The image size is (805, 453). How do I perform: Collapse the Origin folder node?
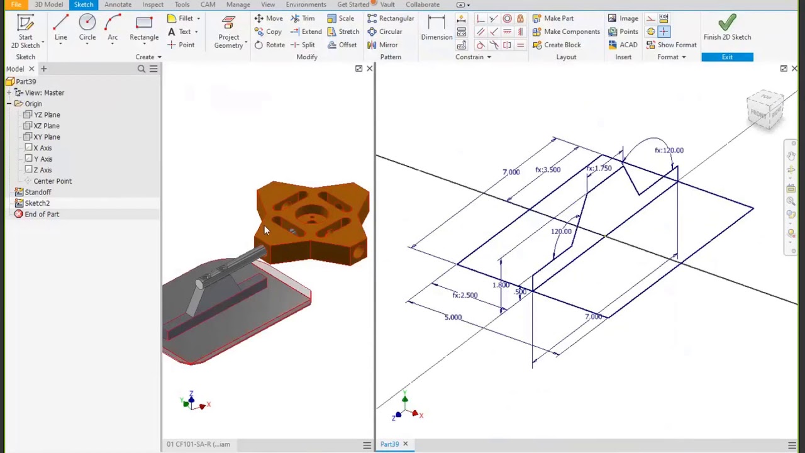click(9, 104)
